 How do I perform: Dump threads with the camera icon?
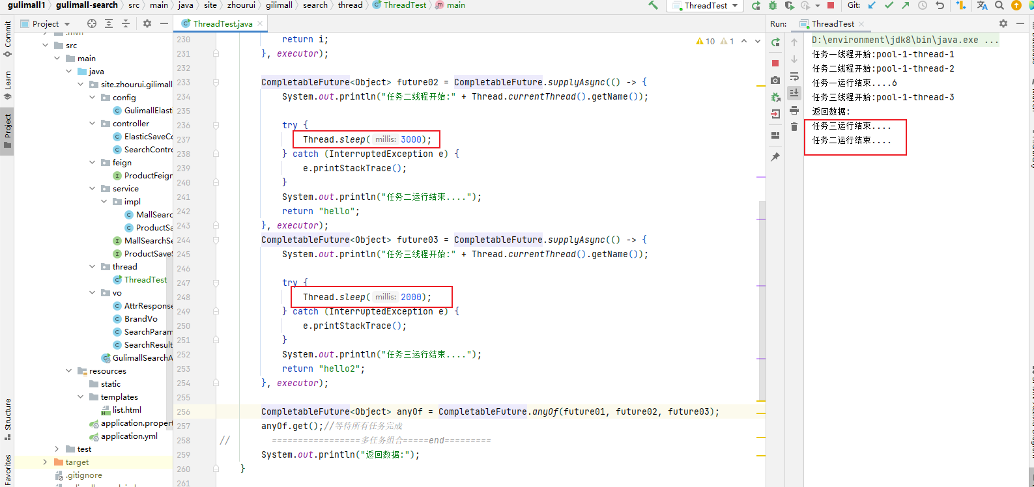point(775,80)
